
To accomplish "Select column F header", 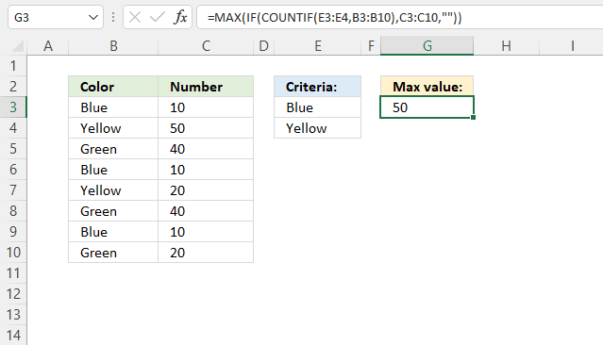I will 371,46.
